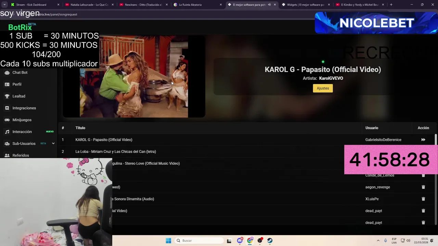This screenshot has height=246, width=438.
Task: Show hidden system tray icons
Action: pyautogui.click(x=378, y=241)
